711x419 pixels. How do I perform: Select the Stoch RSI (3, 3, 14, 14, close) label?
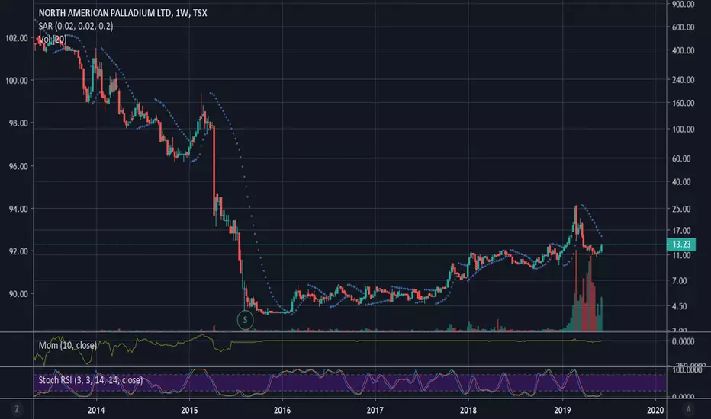[x=91, y=380]
